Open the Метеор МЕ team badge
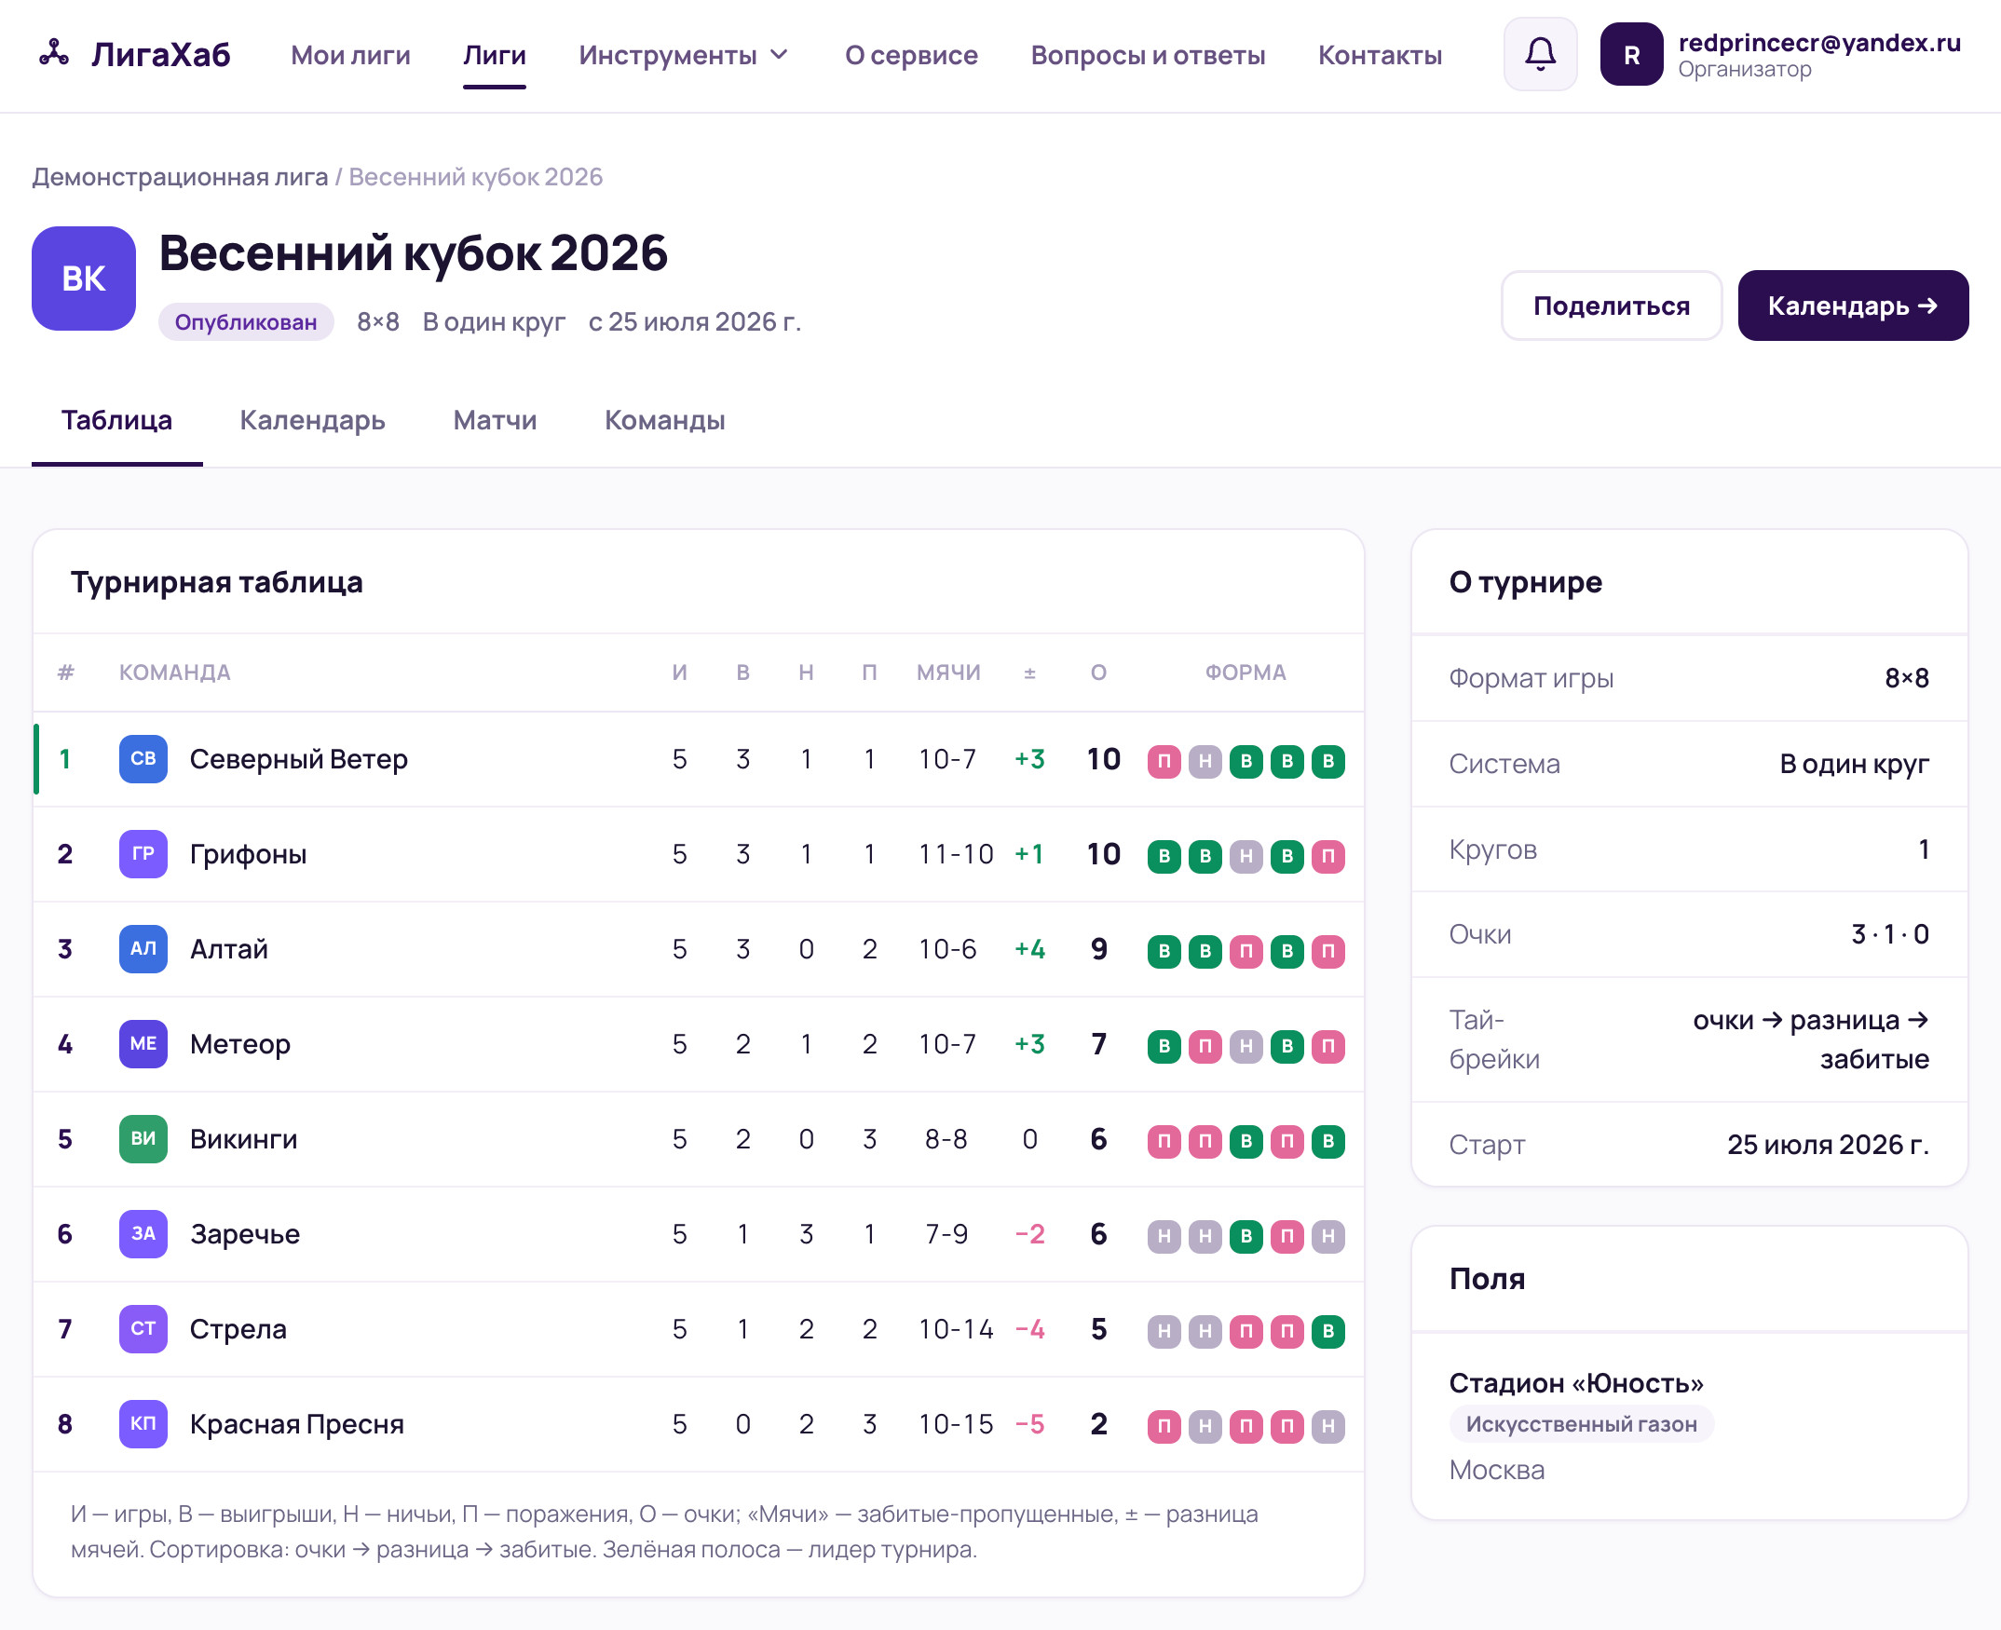This screenshot has width=2001, height=1630. point(143,1044)
